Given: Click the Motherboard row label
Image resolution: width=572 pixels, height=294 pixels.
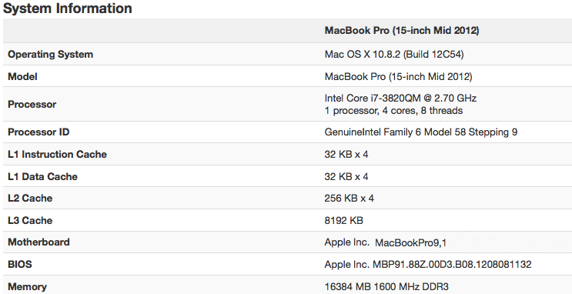Looking at the screenshot, I should click(x=38, y=242).
